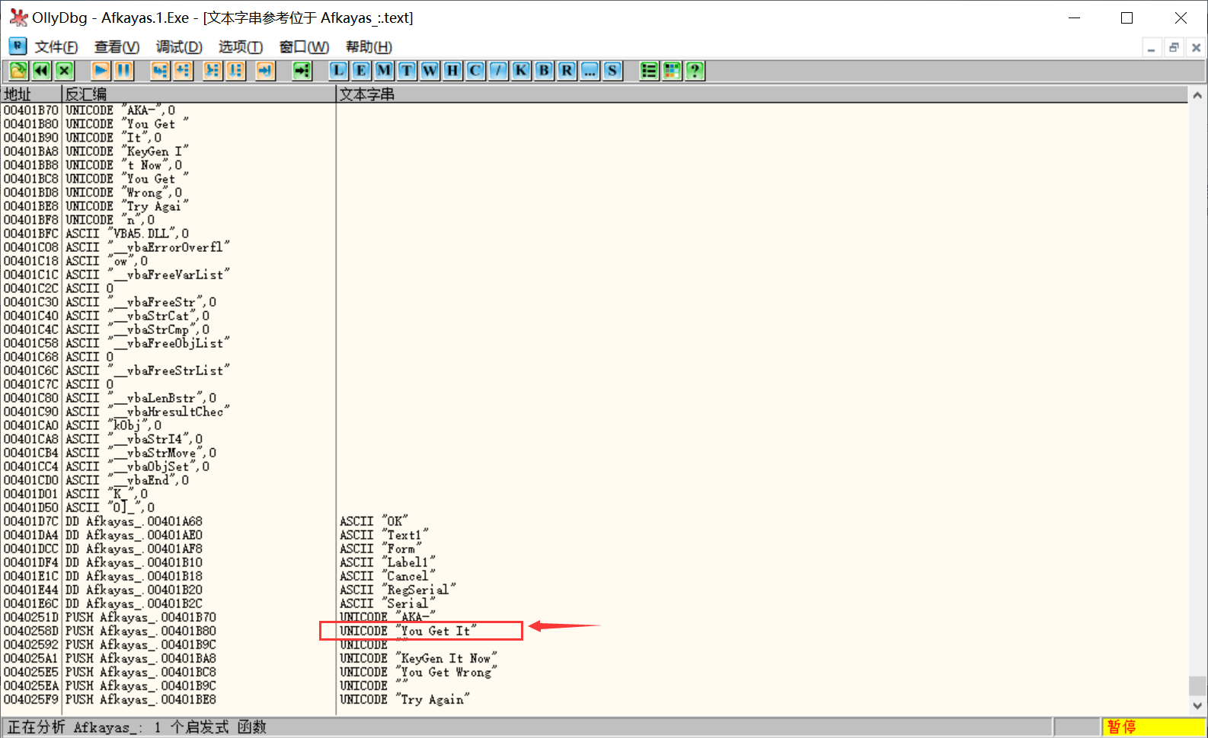The height and width of the screenshot is (738, 1208).
Task: Click the Execute Till Return icon
Action: (x=265, y=71)
